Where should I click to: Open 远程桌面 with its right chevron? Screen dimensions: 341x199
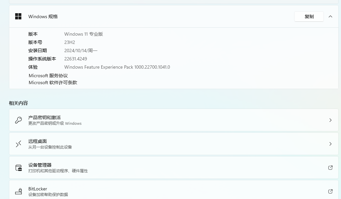[330, 144]
